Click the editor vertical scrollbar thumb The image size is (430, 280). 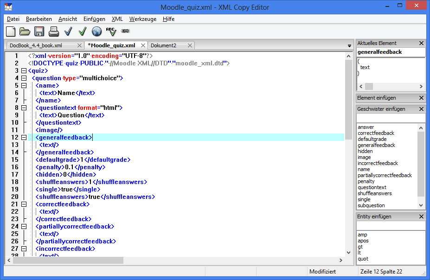pos(348,100)
